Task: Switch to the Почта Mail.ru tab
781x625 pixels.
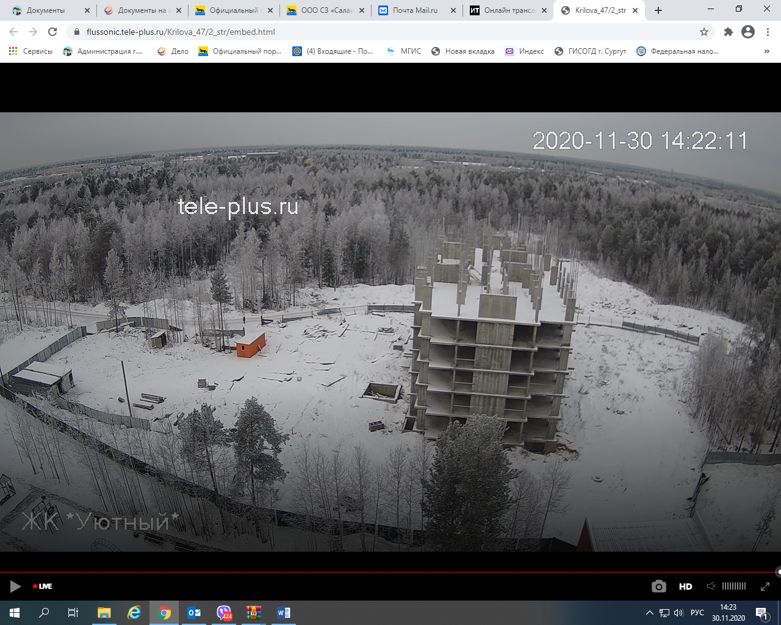Action: point(415,10)
